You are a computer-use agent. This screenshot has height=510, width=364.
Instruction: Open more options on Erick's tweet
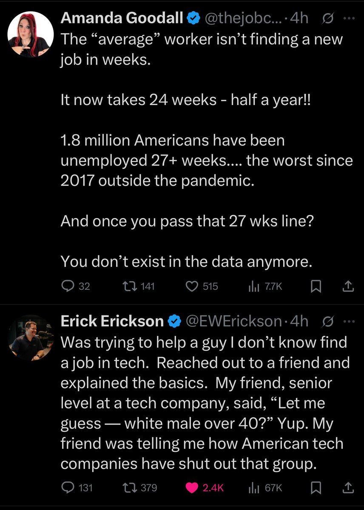click(x=348, y=322)
